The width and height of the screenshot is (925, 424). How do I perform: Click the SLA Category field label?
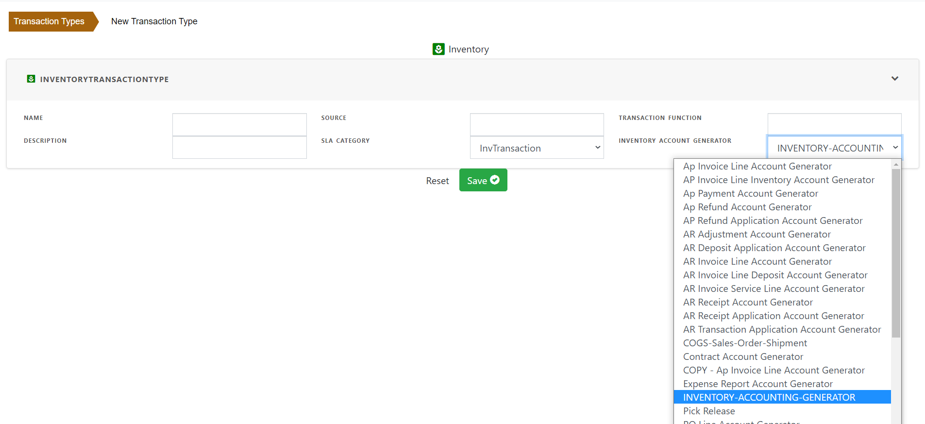[x=345, y=141]
